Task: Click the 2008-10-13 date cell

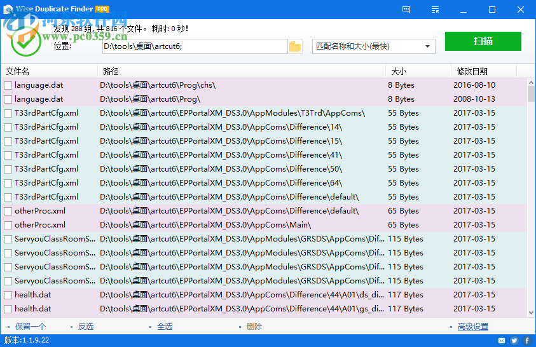Action: click(x=474, y=99)
